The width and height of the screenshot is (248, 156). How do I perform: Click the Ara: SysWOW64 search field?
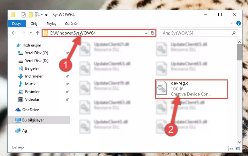pyautogui.click(x=196, y=33)
